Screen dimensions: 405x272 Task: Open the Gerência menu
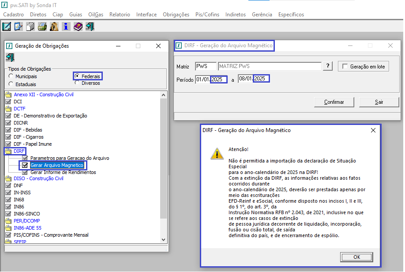click(262, 15)
